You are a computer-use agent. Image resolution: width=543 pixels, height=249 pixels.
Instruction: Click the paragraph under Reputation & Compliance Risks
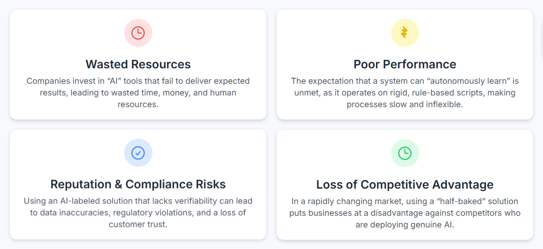point(138,212)
